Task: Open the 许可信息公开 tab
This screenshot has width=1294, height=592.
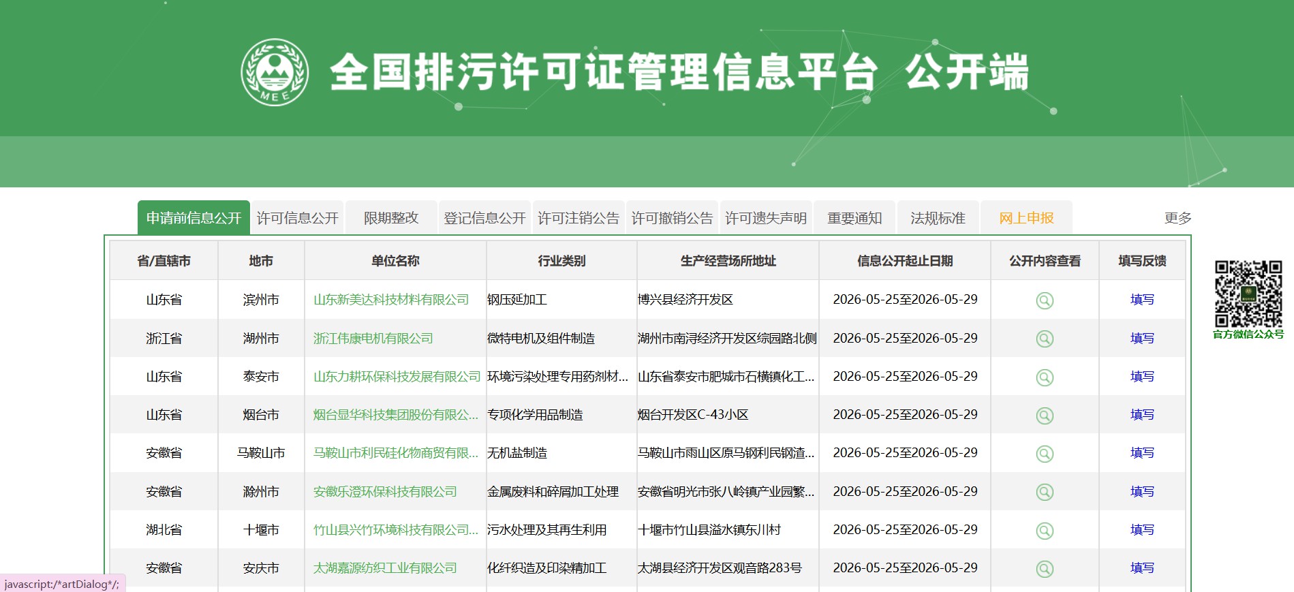Action: 298,218
